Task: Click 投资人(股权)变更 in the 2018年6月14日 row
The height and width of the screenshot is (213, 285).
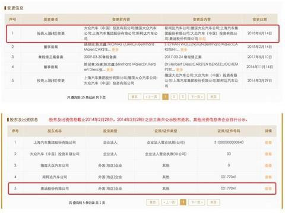Action: click(50, 33)
